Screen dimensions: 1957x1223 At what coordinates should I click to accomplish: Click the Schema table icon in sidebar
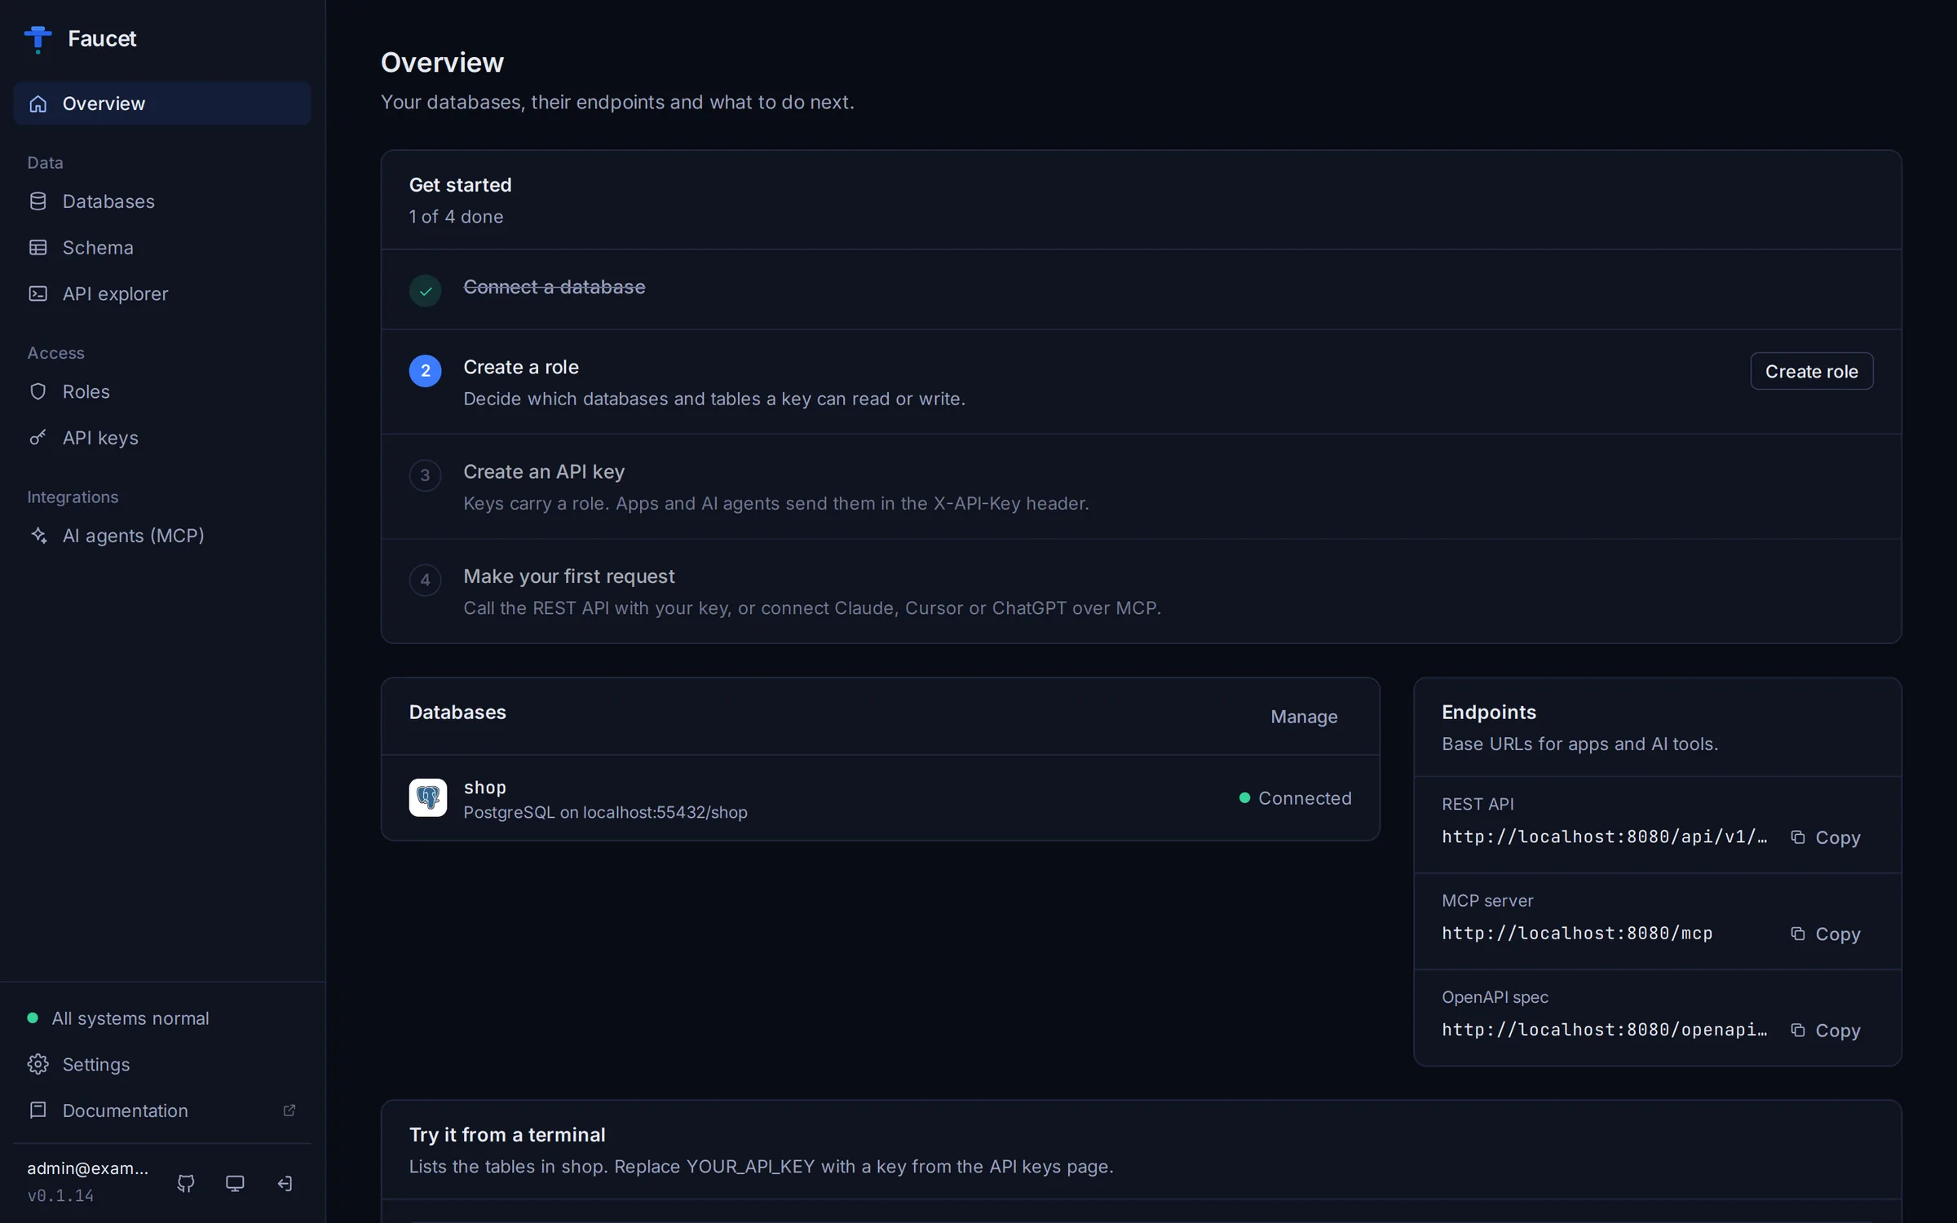point(38,248)
